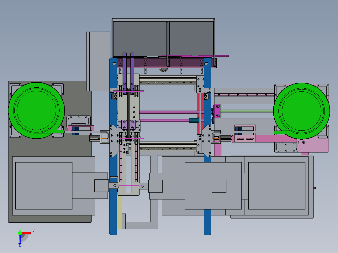Select the left blue vertical frame column

click(x=113, y=147)
